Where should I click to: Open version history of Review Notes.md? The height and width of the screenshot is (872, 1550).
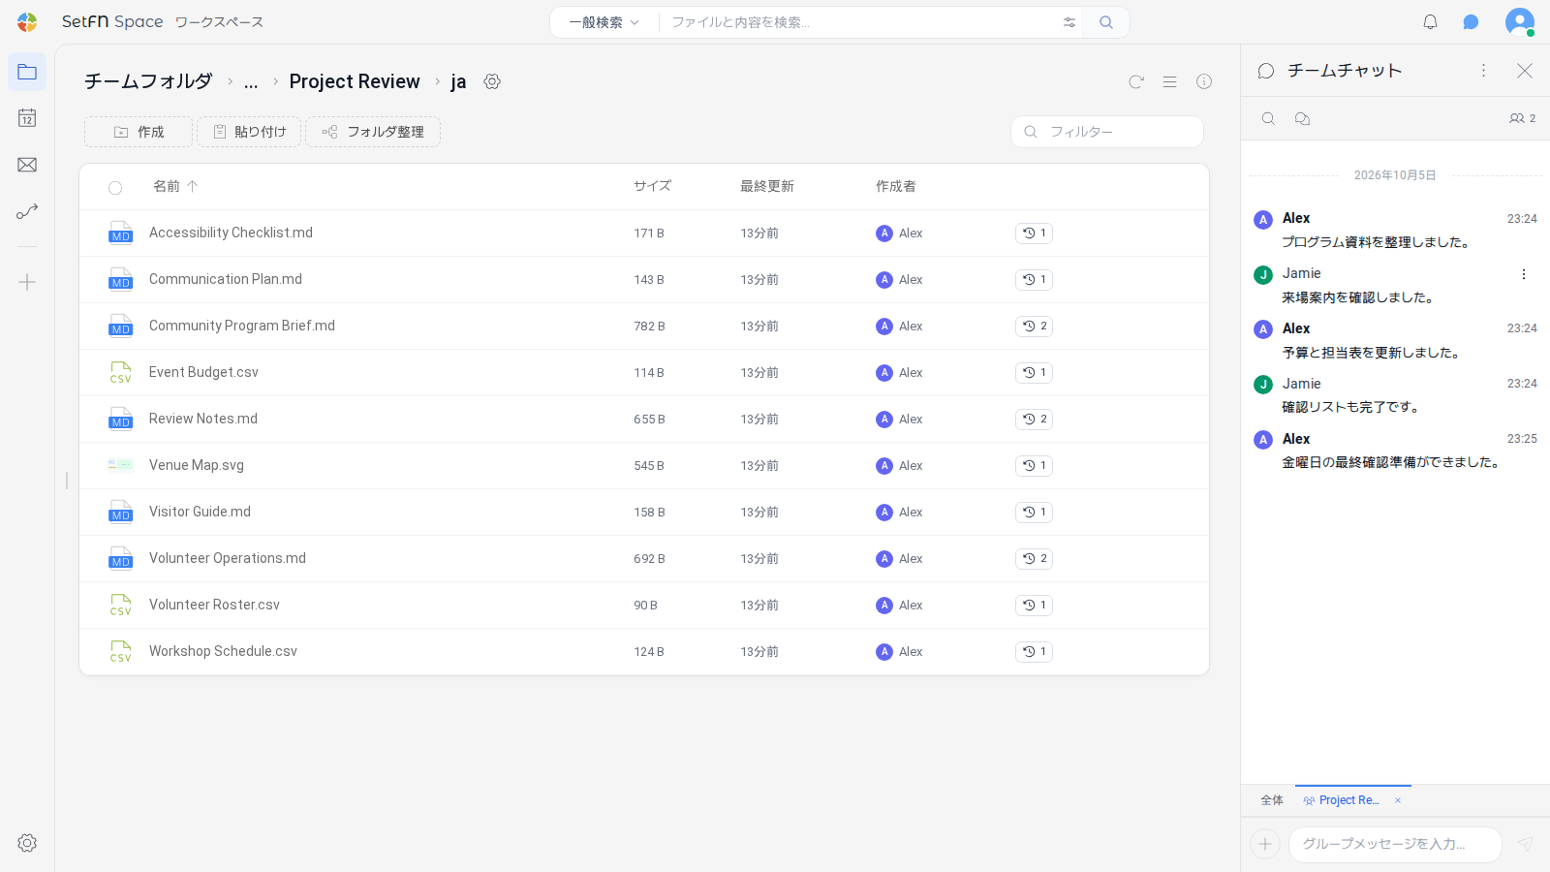point(1034,420)
